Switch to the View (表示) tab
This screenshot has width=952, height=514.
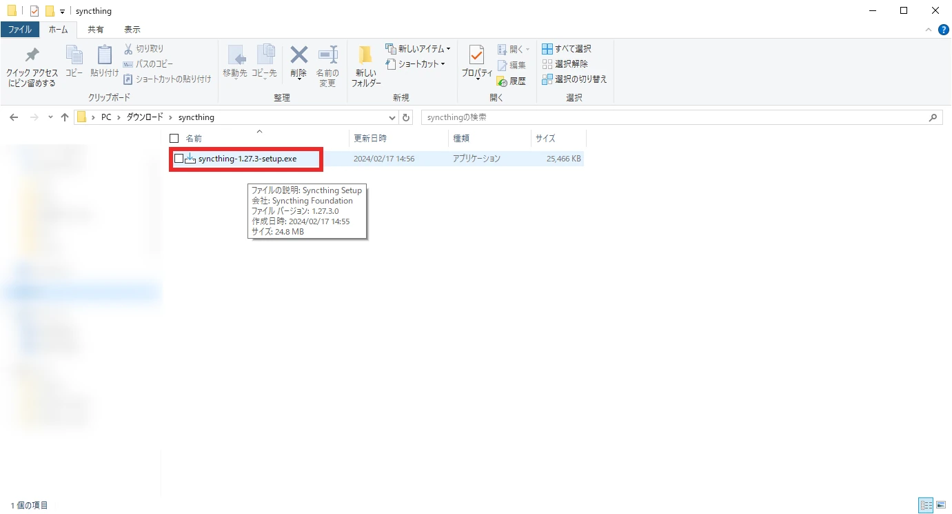click(x=132, y=30)
